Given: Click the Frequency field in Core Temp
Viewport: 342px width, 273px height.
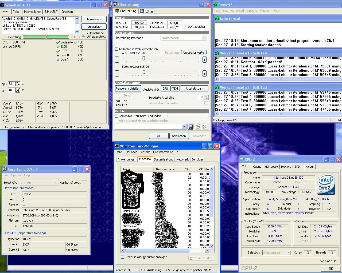Looking at the screenshot, I should coord(54,215).
